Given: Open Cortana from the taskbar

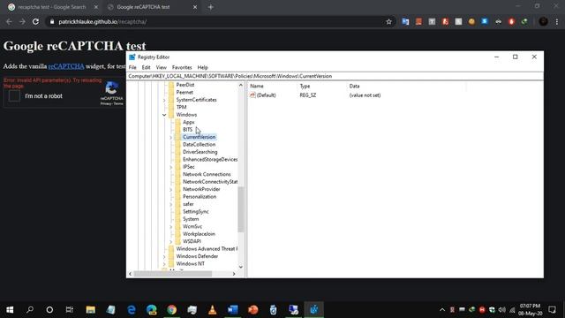Looking at the screenshot, I should pos(49,310).
